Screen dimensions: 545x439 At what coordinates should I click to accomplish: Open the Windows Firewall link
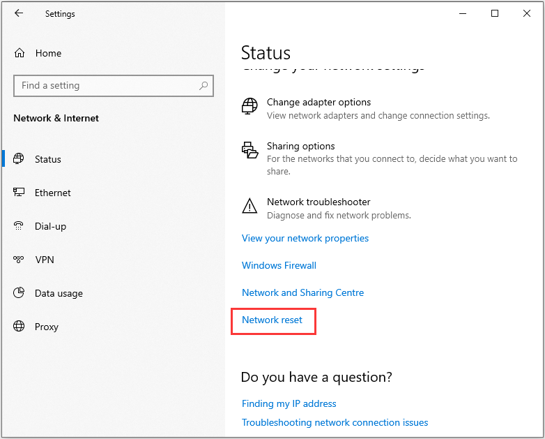click(279, 265)
